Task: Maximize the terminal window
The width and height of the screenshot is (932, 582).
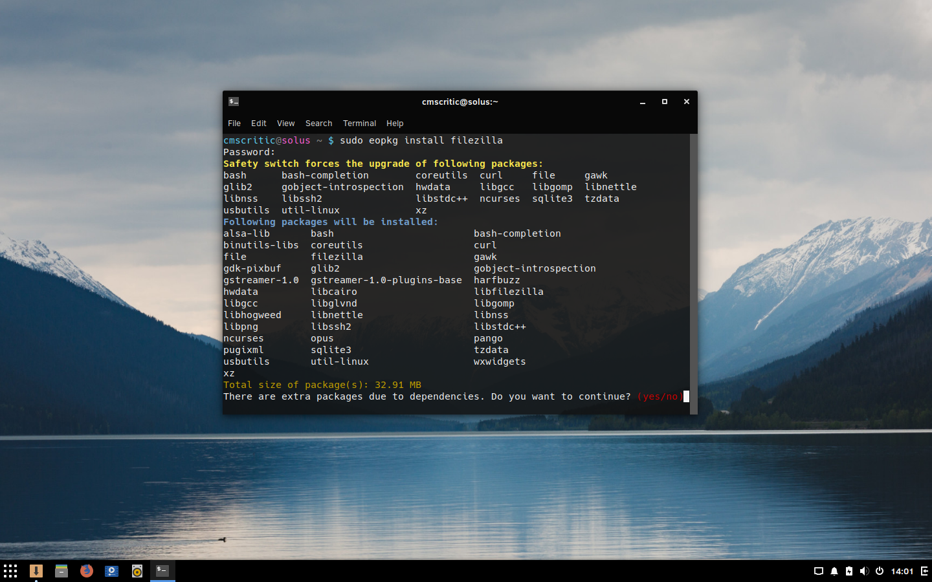Action: [665, 102]
